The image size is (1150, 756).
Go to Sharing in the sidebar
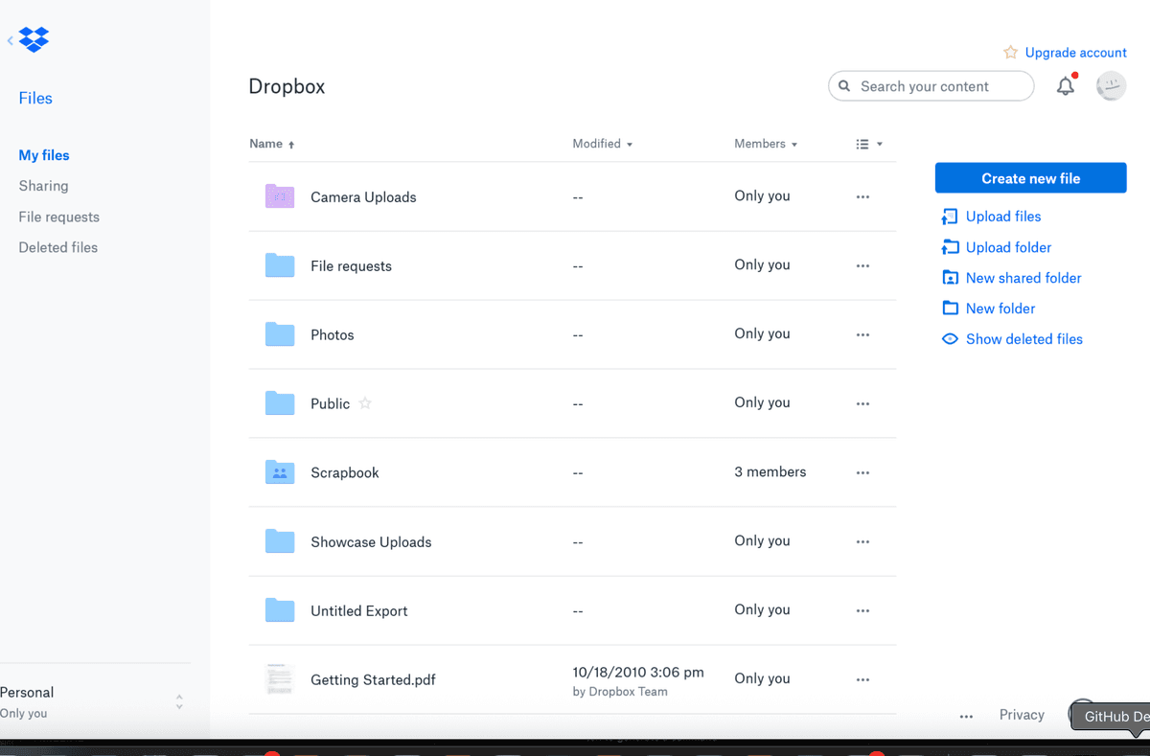click(43, 186)
